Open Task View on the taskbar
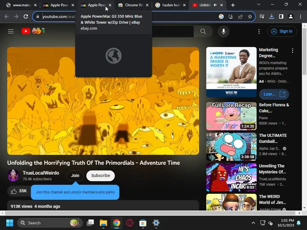This screenshot has width=307, height=230. (x=90, y=223)
